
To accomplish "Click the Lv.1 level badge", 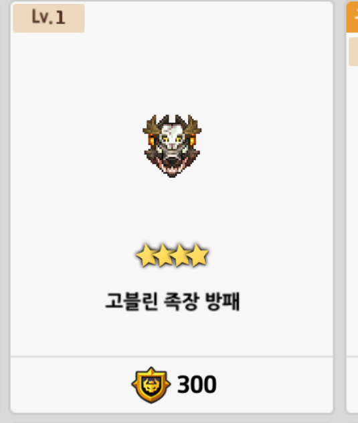I will pyautogui.click(x=49, y=18).
